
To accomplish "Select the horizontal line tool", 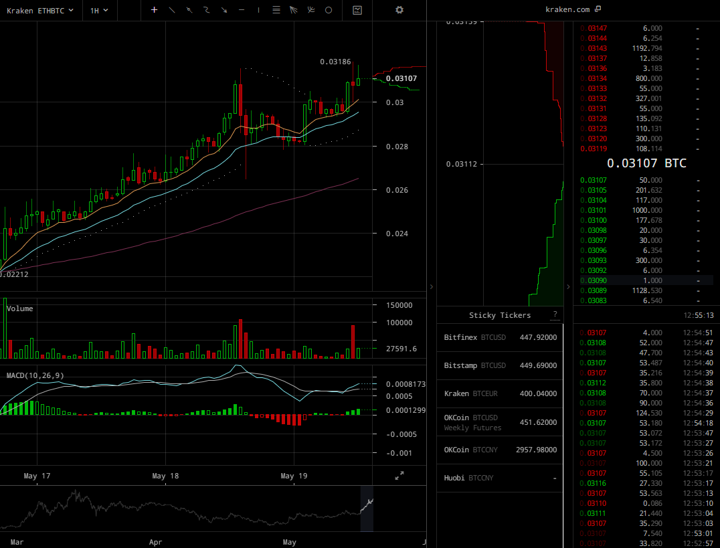I will pyautogui.click(x=242, y=9).
